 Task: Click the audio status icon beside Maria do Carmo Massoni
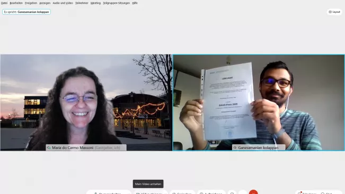point(49,147)
